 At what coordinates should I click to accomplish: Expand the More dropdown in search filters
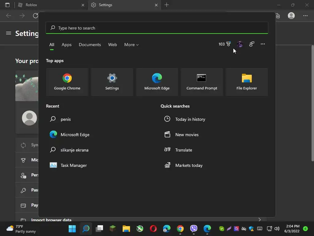(131, 45)
